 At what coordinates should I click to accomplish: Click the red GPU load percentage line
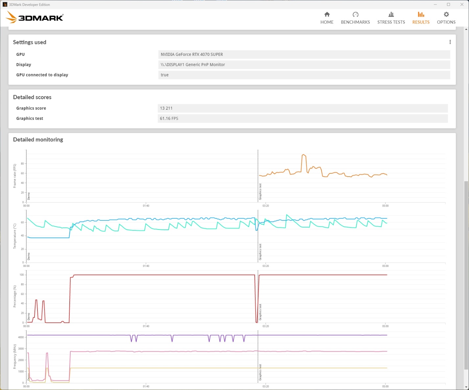coord(164,275)
